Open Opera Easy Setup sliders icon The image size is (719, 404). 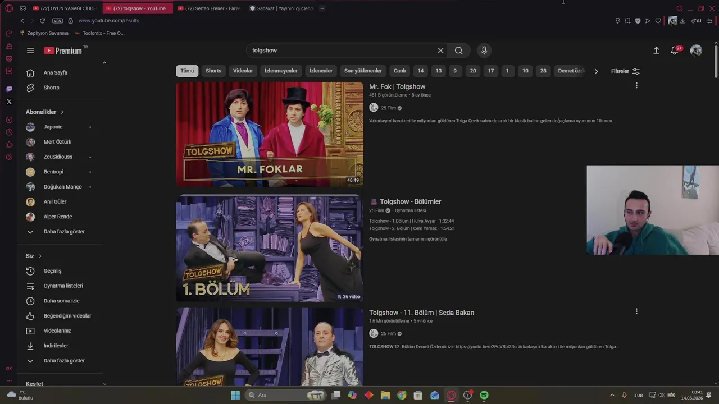710,21
